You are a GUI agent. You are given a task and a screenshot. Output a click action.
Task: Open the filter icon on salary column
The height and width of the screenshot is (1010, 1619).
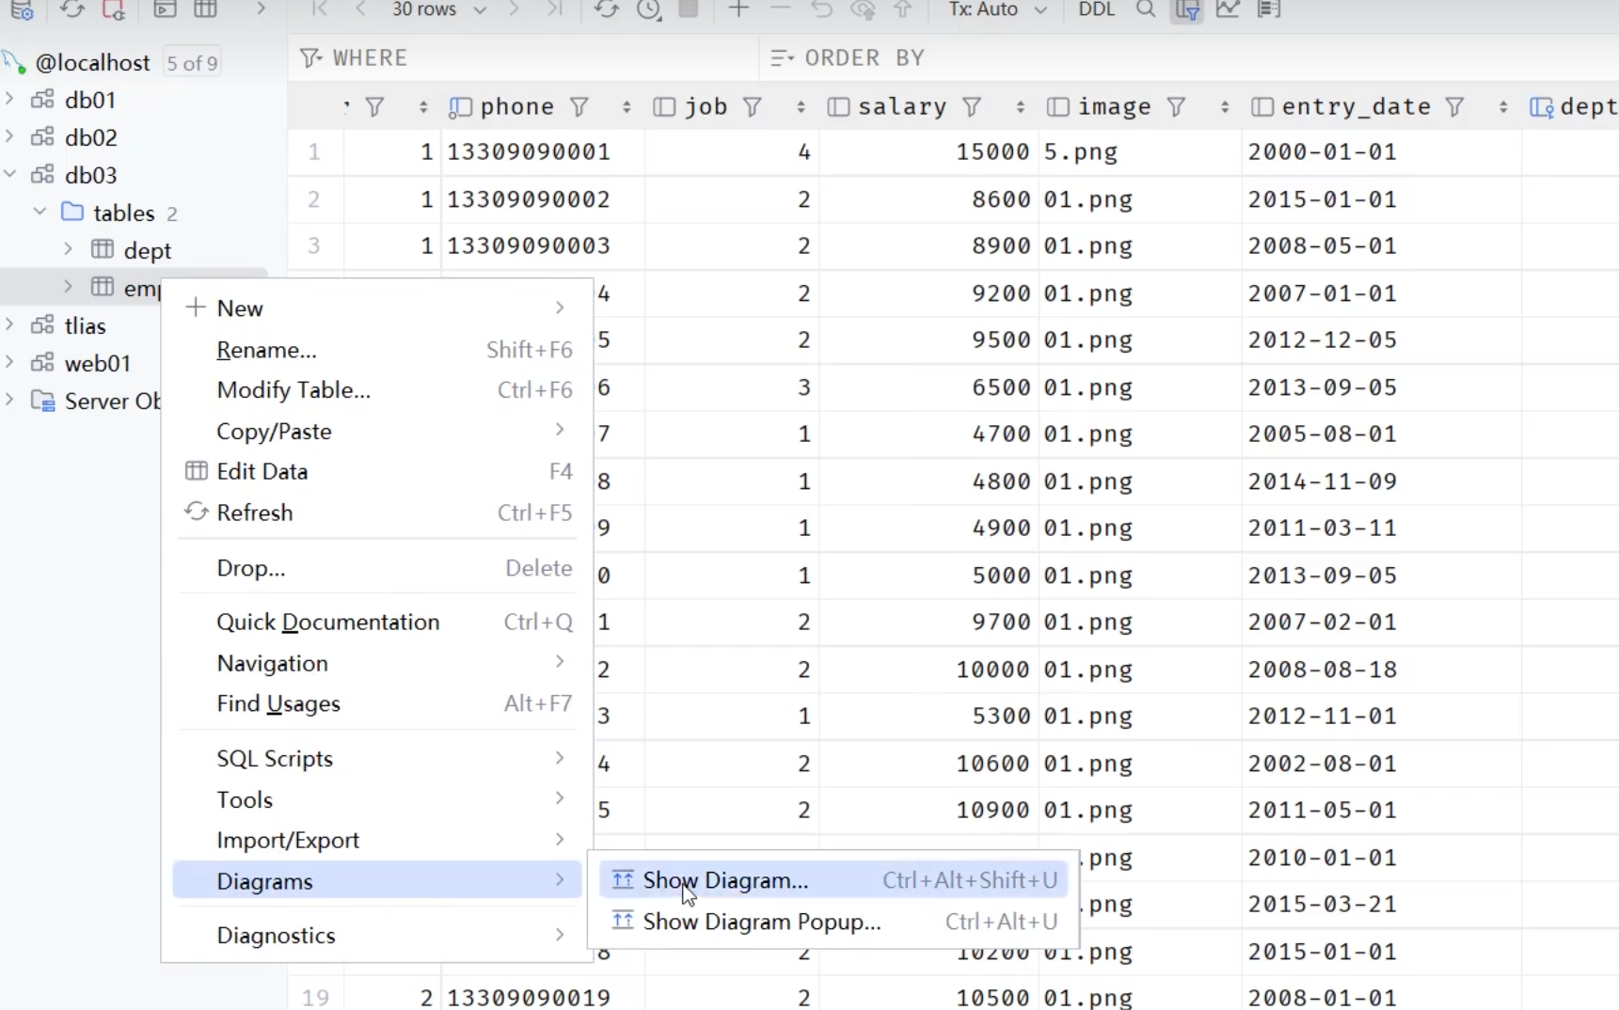point(972,107)
